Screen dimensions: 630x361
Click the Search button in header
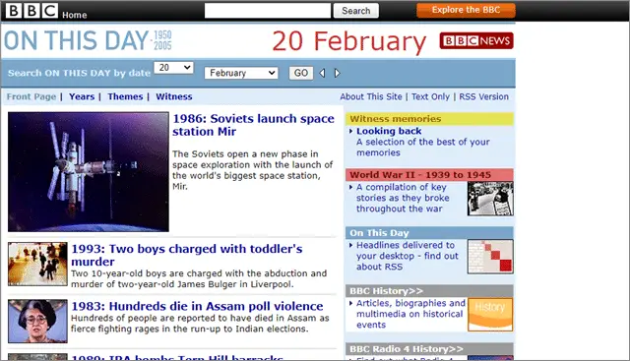(356, 11)
